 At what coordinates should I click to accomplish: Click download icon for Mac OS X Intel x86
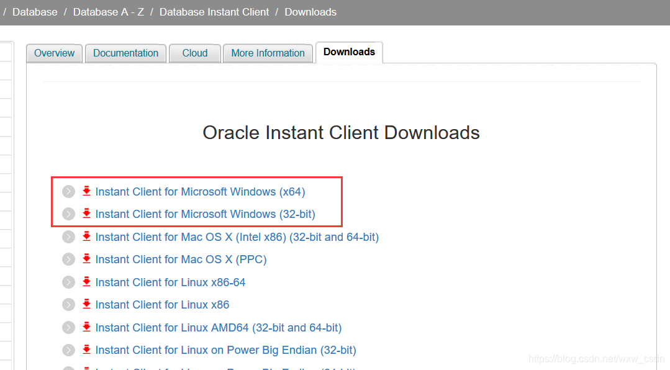pyautogui.click(x=86, y=237)
